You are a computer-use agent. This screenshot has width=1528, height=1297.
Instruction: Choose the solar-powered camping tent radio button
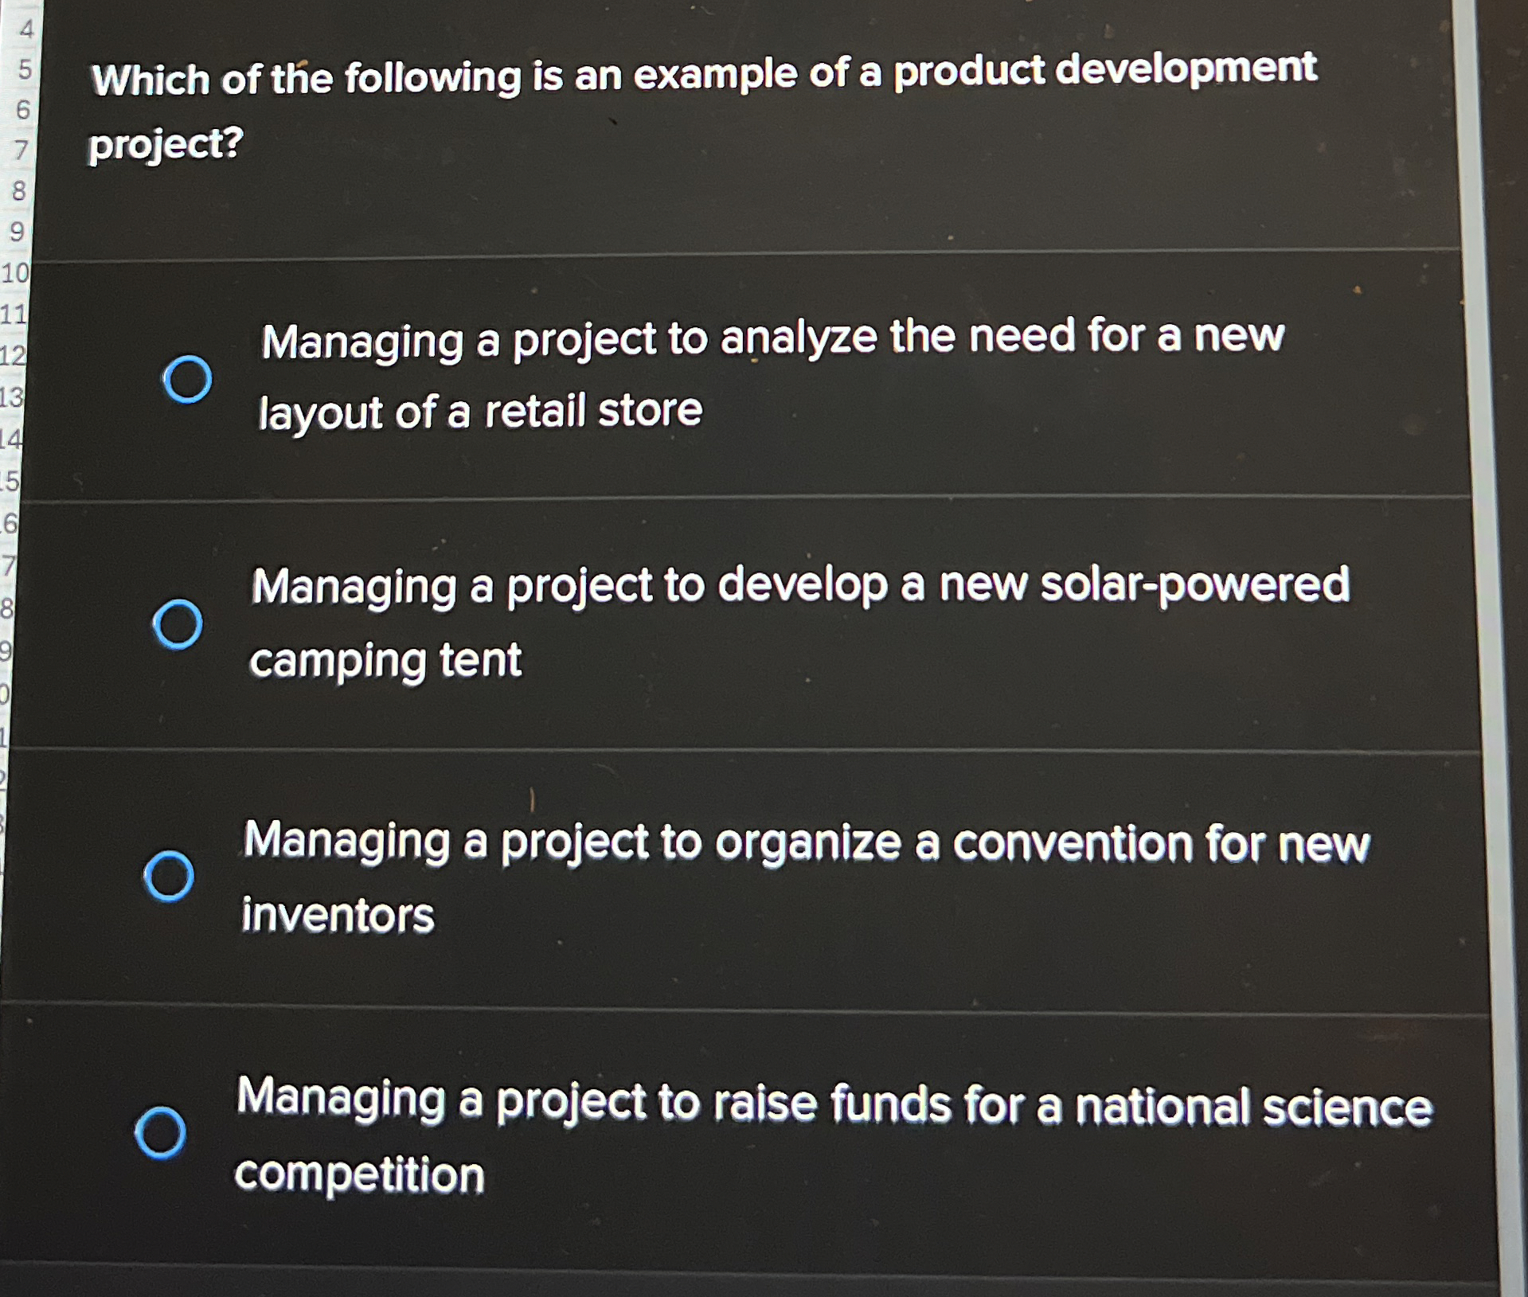click(x=178, y=624)
